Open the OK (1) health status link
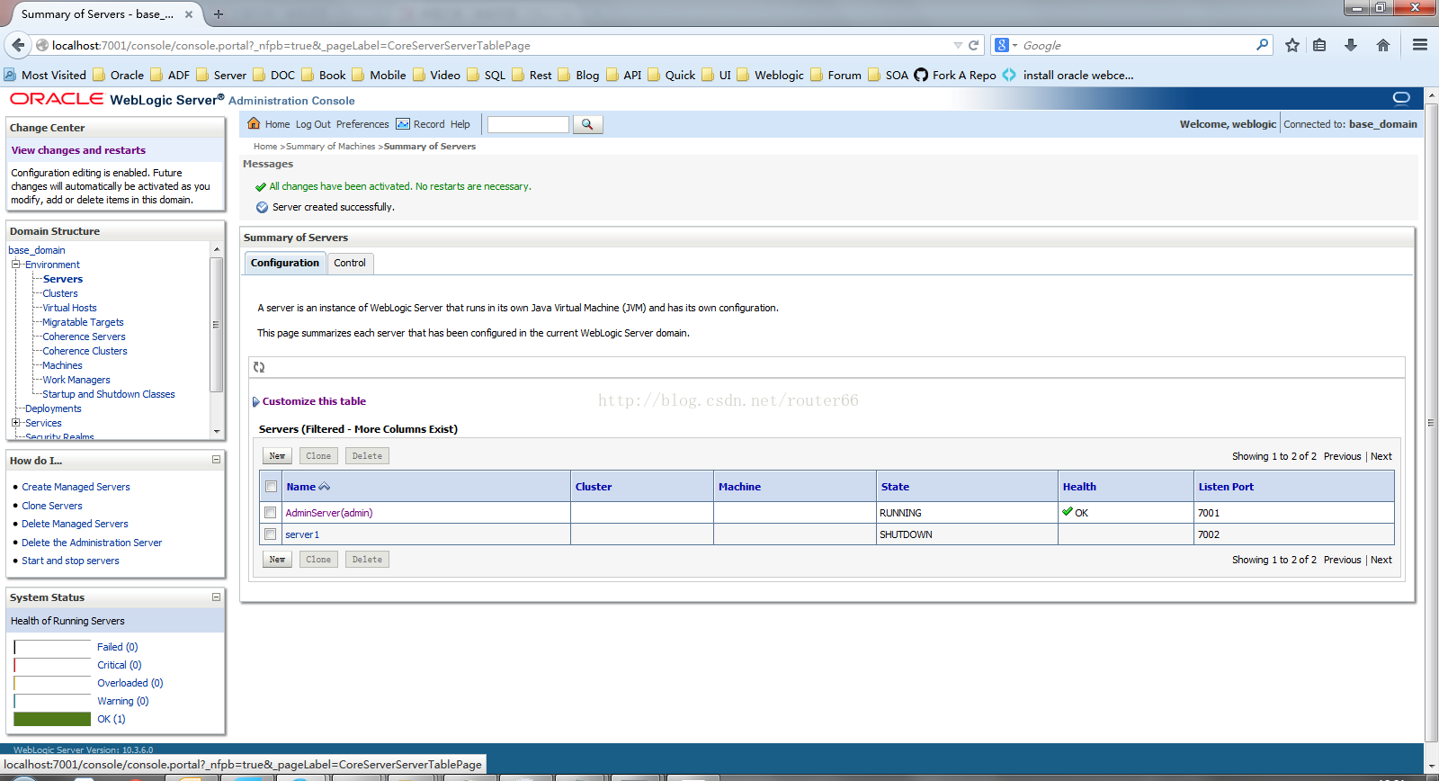The width and height of the screenshot is (1439, 781). (112, 719)
